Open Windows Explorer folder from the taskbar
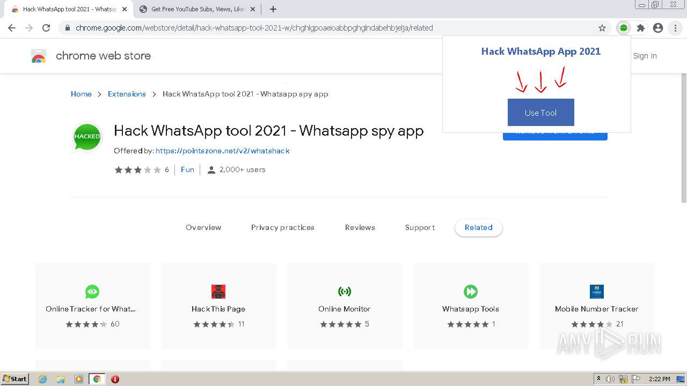 click(61, 379)
